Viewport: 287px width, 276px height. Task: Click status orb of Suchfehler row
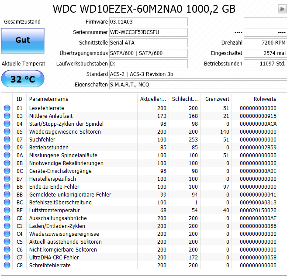click(7, 139)
